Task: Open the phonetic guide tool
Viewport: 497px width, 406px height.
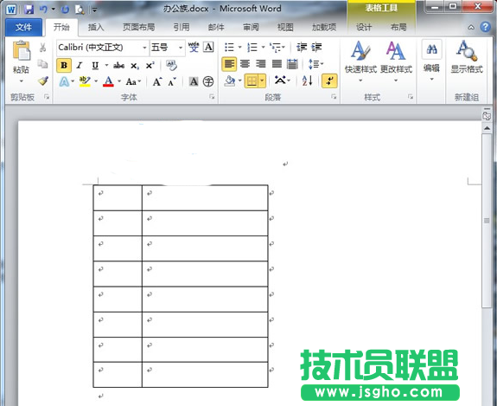Action: click(x=194, y=48)
